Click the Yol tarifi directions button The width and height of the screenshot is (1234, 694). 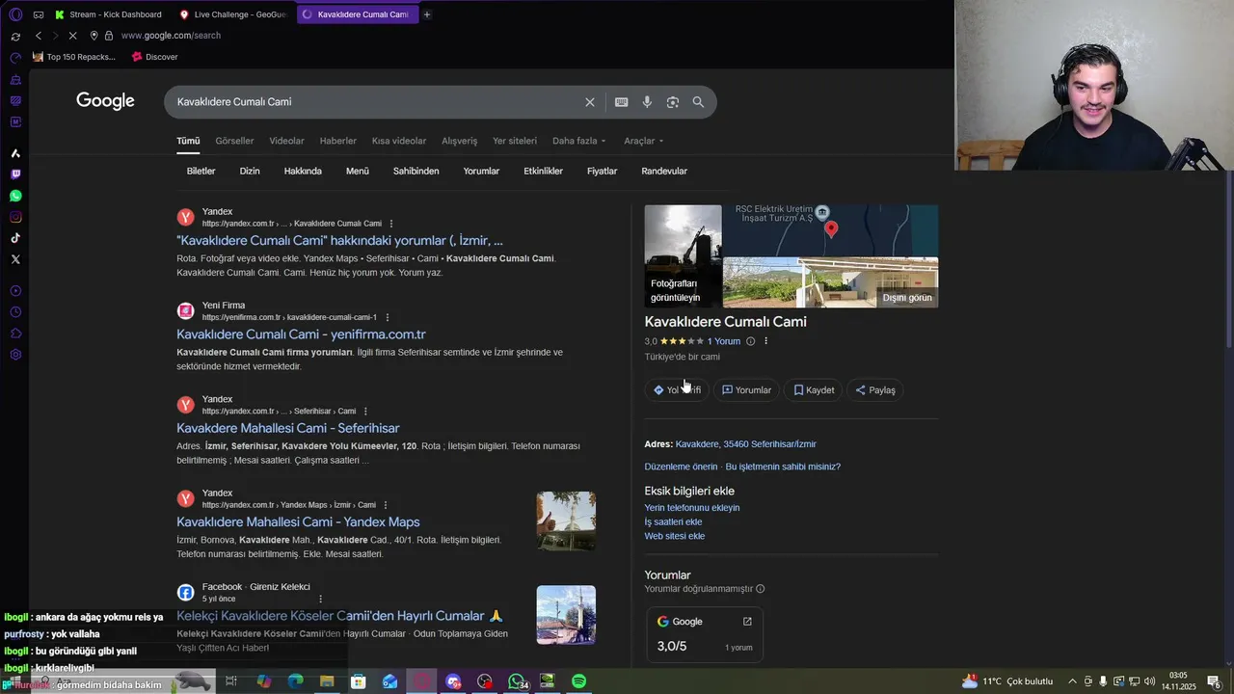[677, 390]
